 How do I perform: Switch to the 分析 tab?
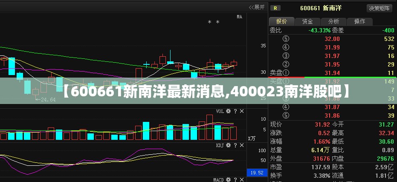[334, 21]
